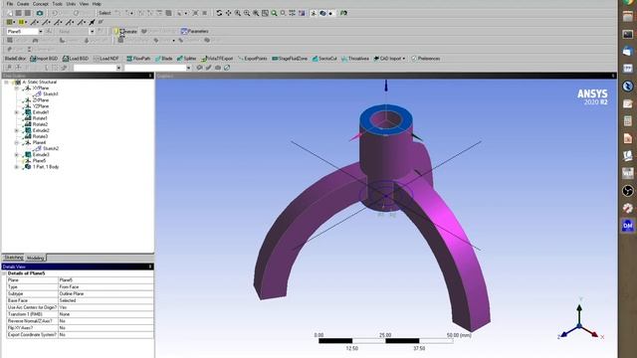
Task: Click the FlowPath tool
Action: tap(138, 59)
